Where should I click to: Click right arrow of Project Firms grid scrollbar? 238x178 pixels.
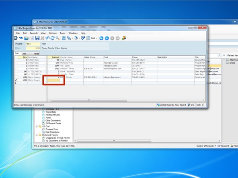click(204, 100)
